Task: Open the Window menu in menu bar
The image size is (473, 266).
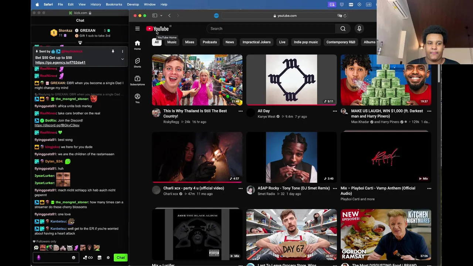Action: [x=150, y=4]
